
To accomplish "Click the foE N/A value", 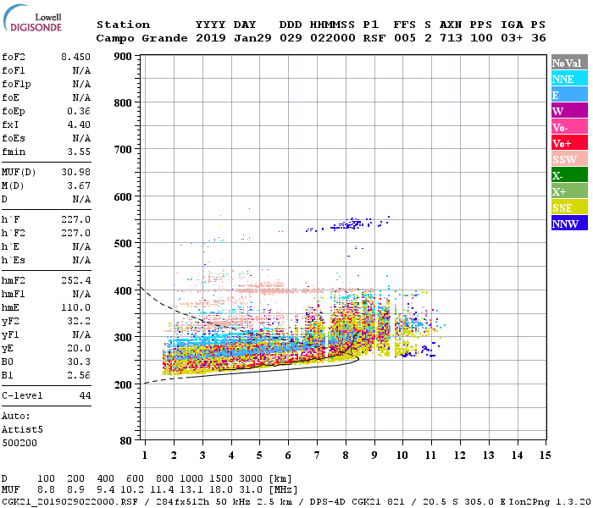I will click(x=81, y=97).
